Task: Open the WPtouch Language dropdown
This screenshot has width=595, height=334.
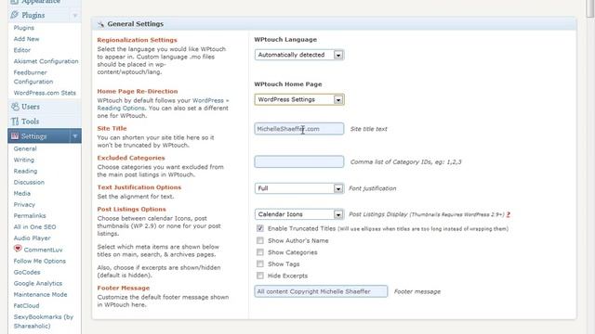Action: 299,55
